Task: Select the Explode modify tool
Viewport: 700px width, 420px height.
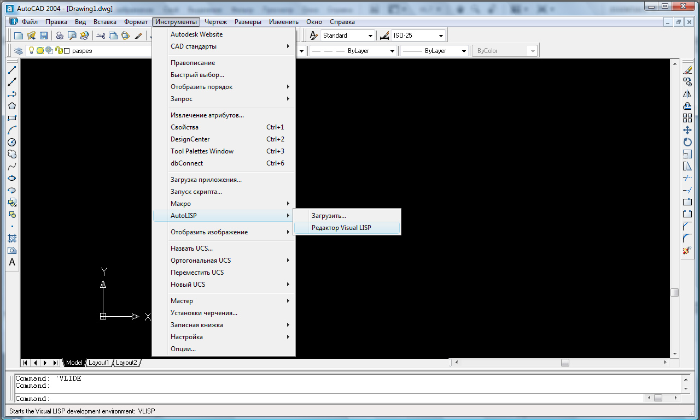Action: click(x=687, y=250)
